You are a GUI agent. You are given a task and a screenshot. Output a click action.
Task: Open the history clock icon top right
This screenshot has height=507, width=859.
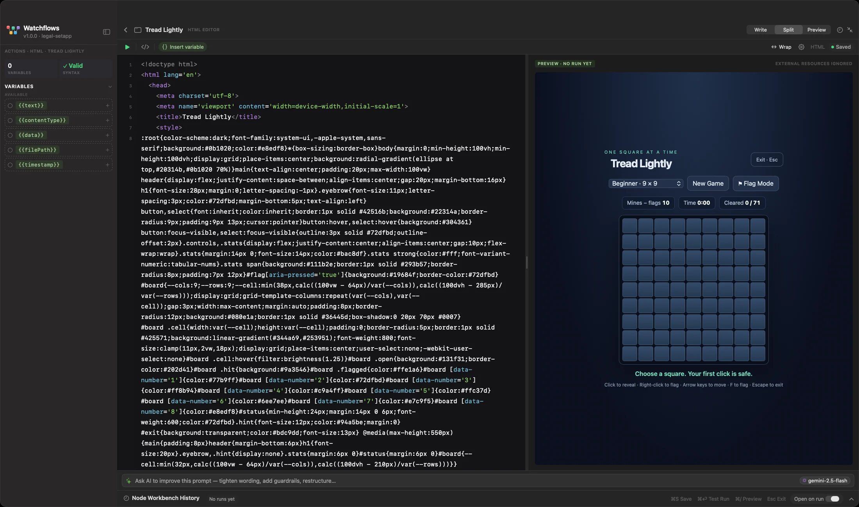pyautogui.click(x=840, y=30)
